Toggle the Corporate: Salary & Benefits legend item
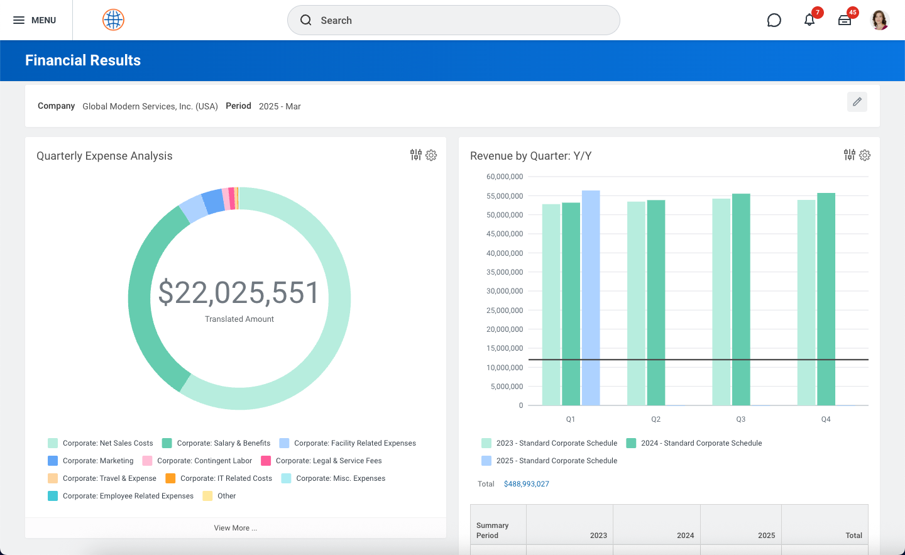 (223, 443)
